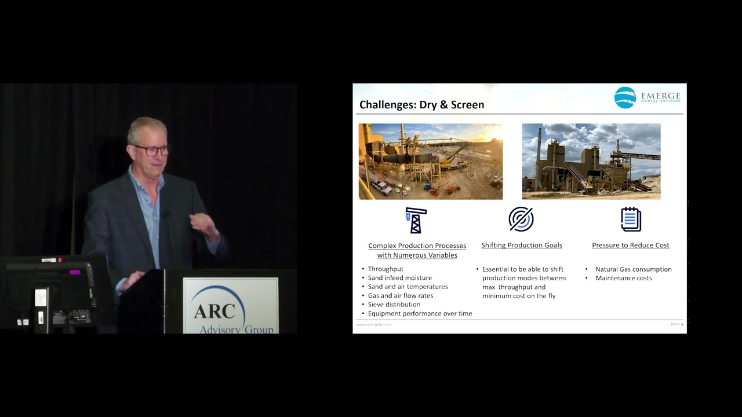Click 'Gas and air flow rates' bullet
Screen dimensions: 742x417
point(400,295)
